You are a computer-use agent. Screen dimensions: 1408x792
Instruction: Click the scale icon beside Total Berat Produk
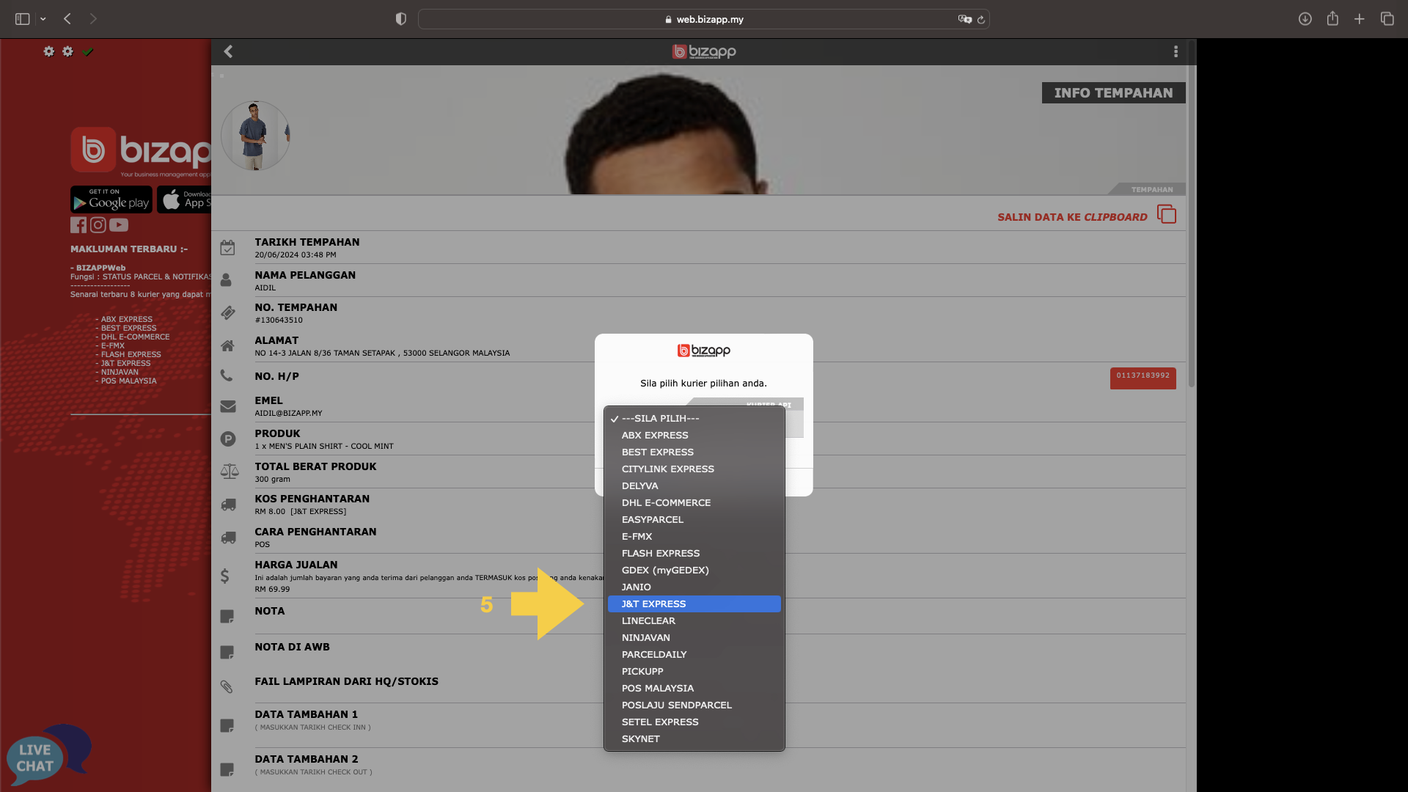pyautogui.click(x=230, y=472)
